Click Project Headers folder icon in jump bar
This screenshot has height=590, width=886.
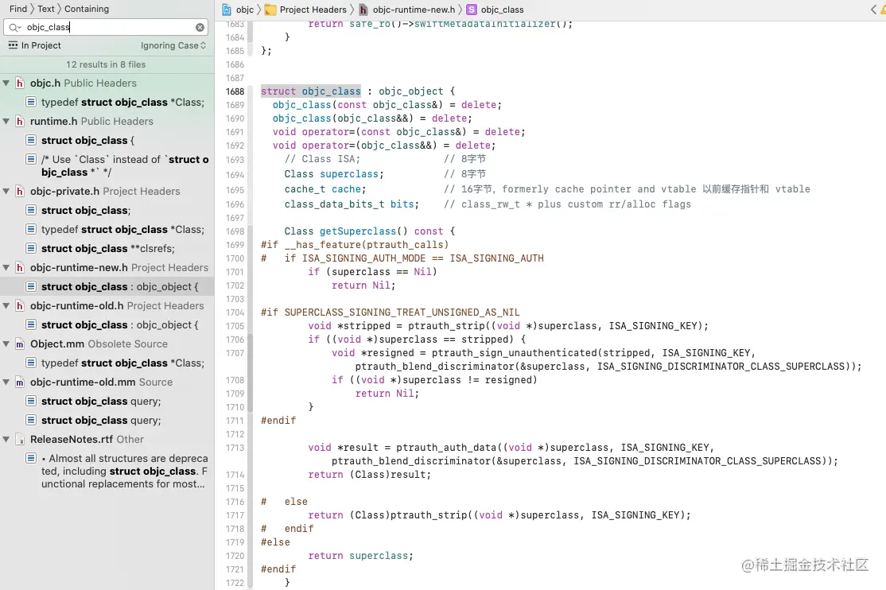click(x=270, y=10)
